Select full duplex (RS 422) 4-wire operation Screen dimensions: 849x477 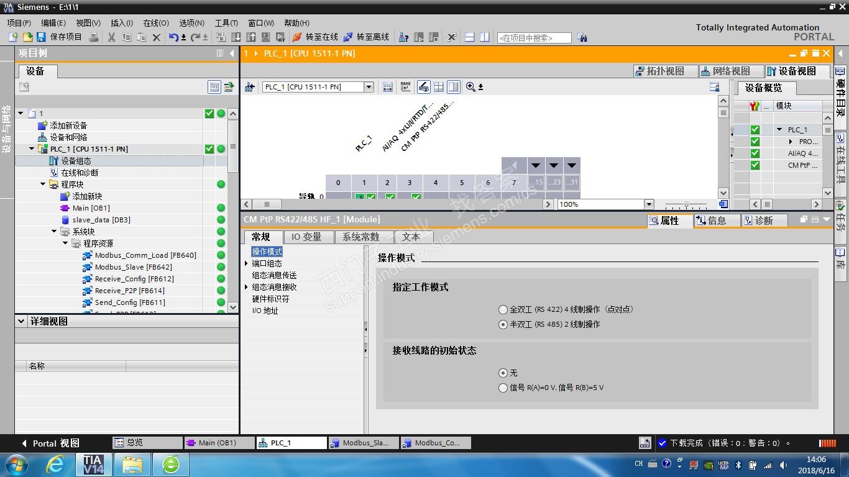coord(503,309)
